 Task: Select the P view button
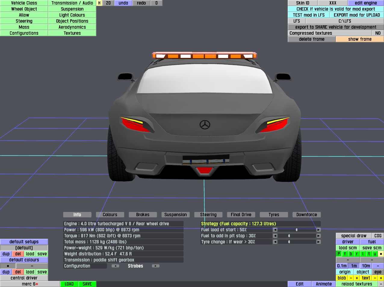[339, 254]
